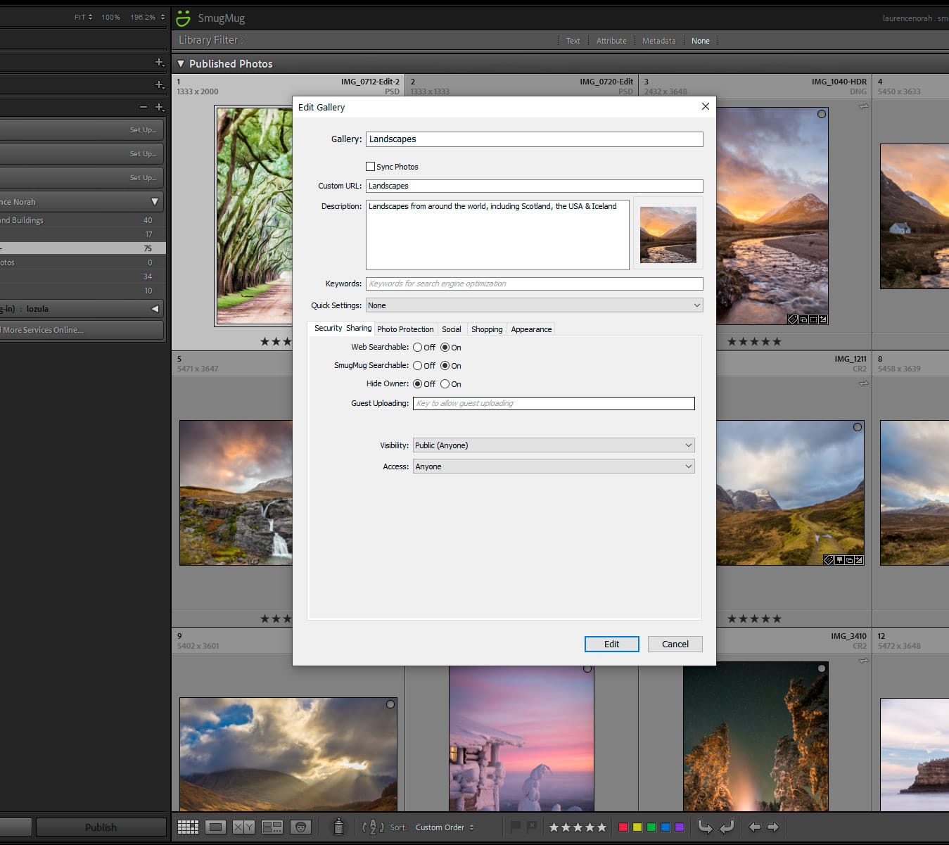949x845 pixels.
Task: Apply the red color label
Action: (x=623, y=827)
